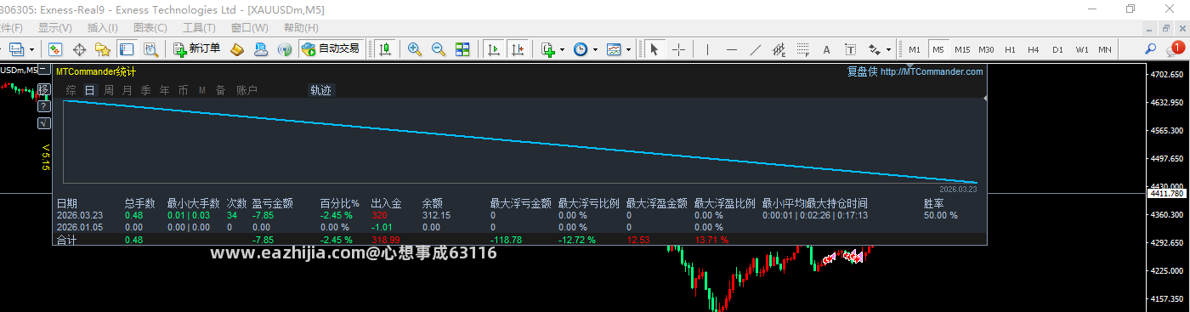Click the 新订单 new order button
This screenshot has height=312, width=1190.
[x=197, y=48]
